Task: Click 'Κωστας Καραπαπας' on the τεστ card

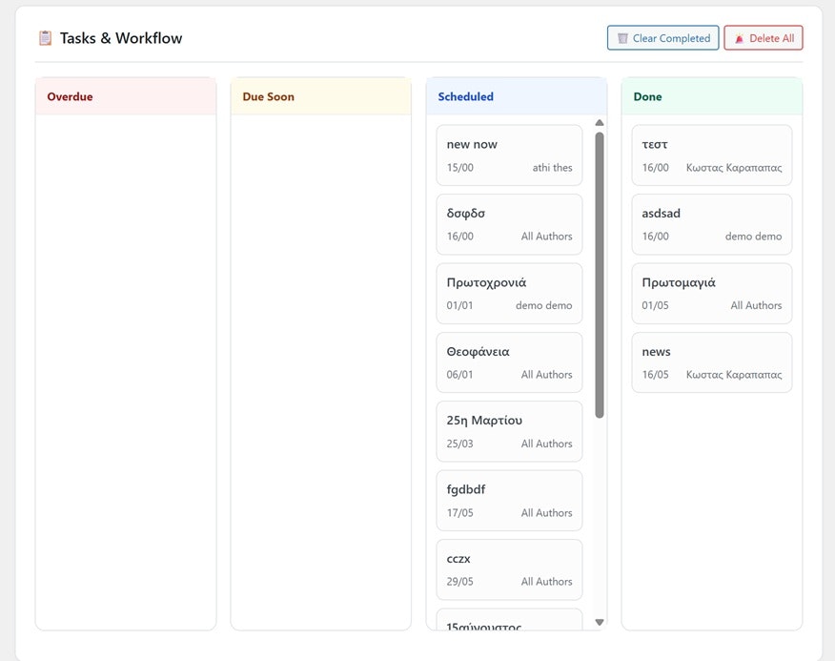Action: [x=734, y=167]
